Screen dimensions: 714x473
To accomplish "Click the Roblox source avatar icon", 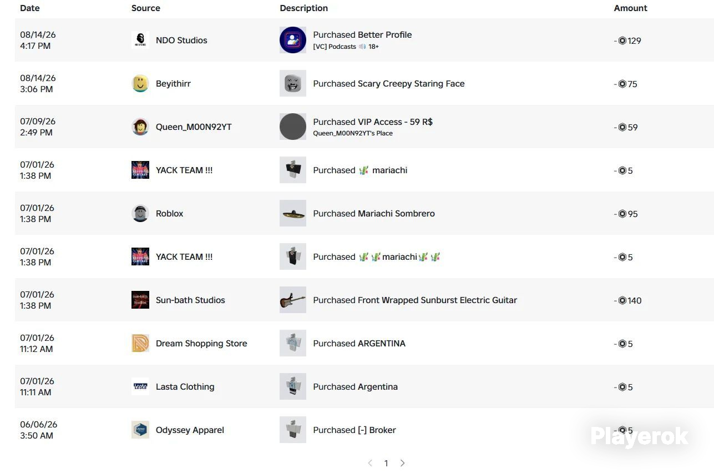I will (140, 213).
